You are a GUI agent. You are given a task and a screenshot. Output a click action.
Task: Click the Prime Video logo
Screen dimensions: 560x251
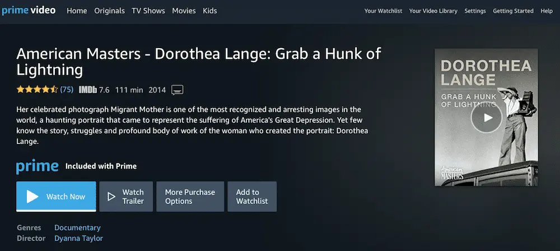[28, 11]
